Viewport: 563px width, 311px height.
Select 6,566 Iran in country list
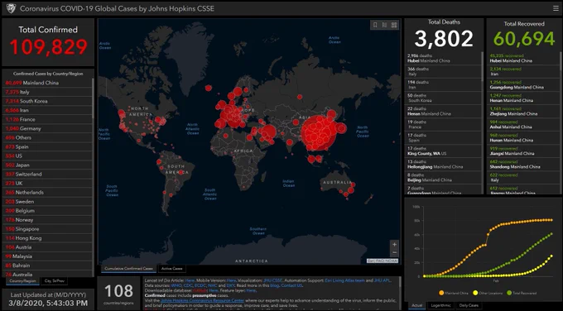pos(47,111)
